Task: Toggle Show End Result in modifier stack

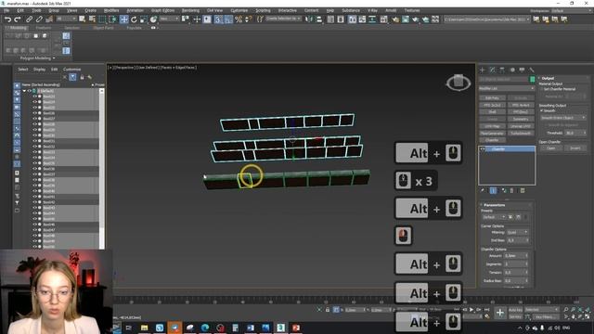Action: coord(493,190)
